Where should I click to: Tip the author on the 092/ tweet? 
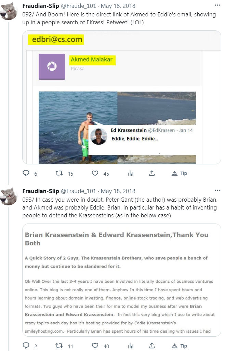click(180, 173)
